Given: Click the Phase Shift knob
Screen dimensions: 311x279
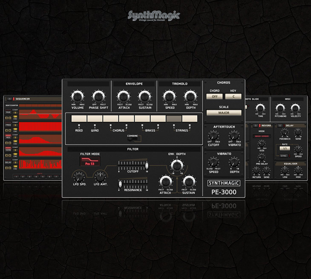Looking at the screenshot, I should click(98, 97).
